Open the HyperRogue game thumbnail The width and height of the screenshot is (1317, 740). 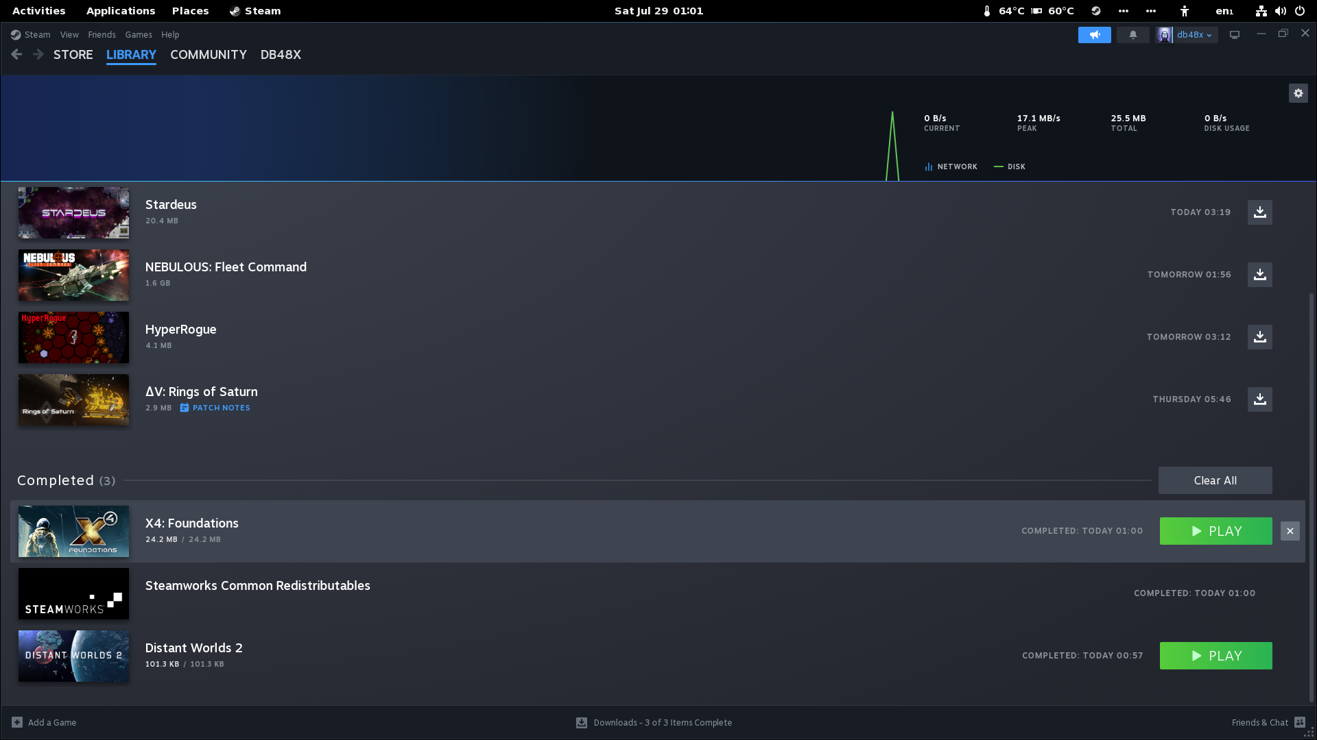pos(73,337)
